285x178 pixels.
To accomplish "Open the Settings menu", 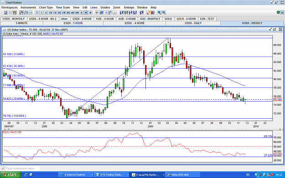I will [129, 7].
